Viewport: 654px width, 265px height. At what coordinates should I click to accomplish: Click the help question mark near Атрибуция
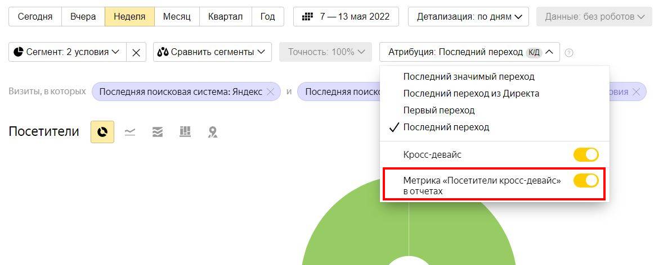point(569,53)
